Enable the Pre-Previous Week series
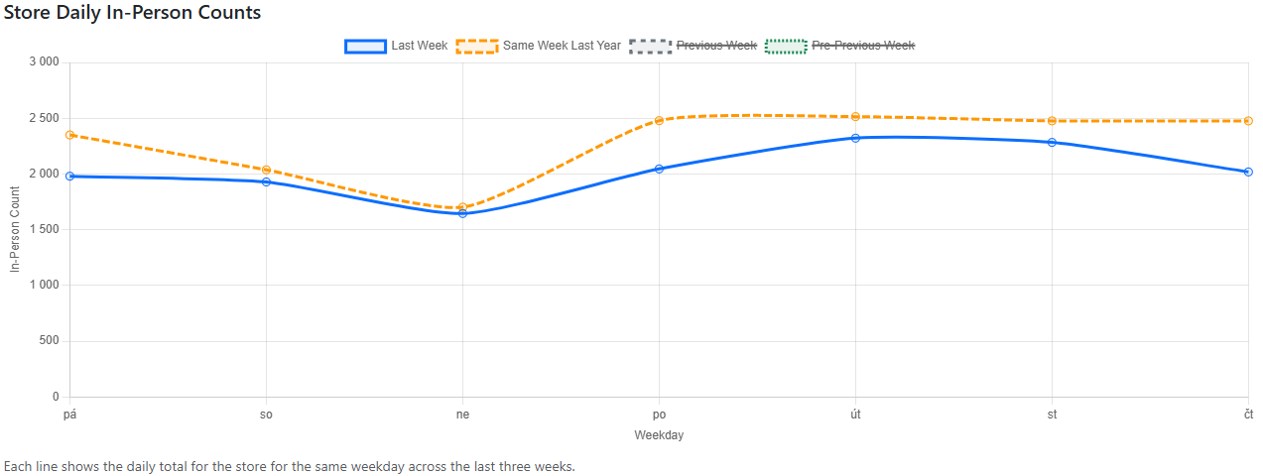Image resolution: width=1263 pixels, height=476 pixels. pos(863,46)
